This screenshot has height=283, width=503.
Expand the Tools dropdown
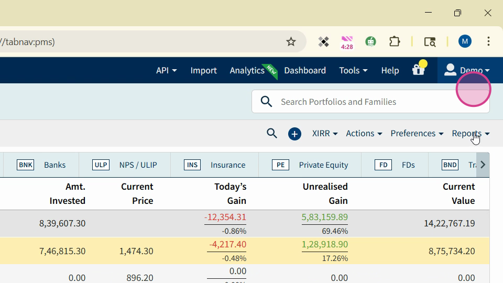353,70
